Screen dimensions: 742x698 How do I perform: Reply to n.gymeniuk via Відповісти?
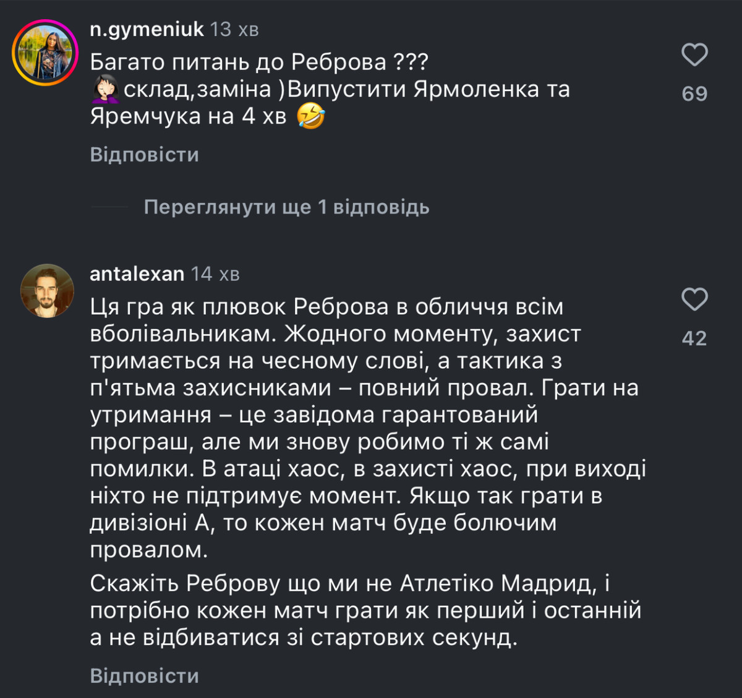coord(144,154)
